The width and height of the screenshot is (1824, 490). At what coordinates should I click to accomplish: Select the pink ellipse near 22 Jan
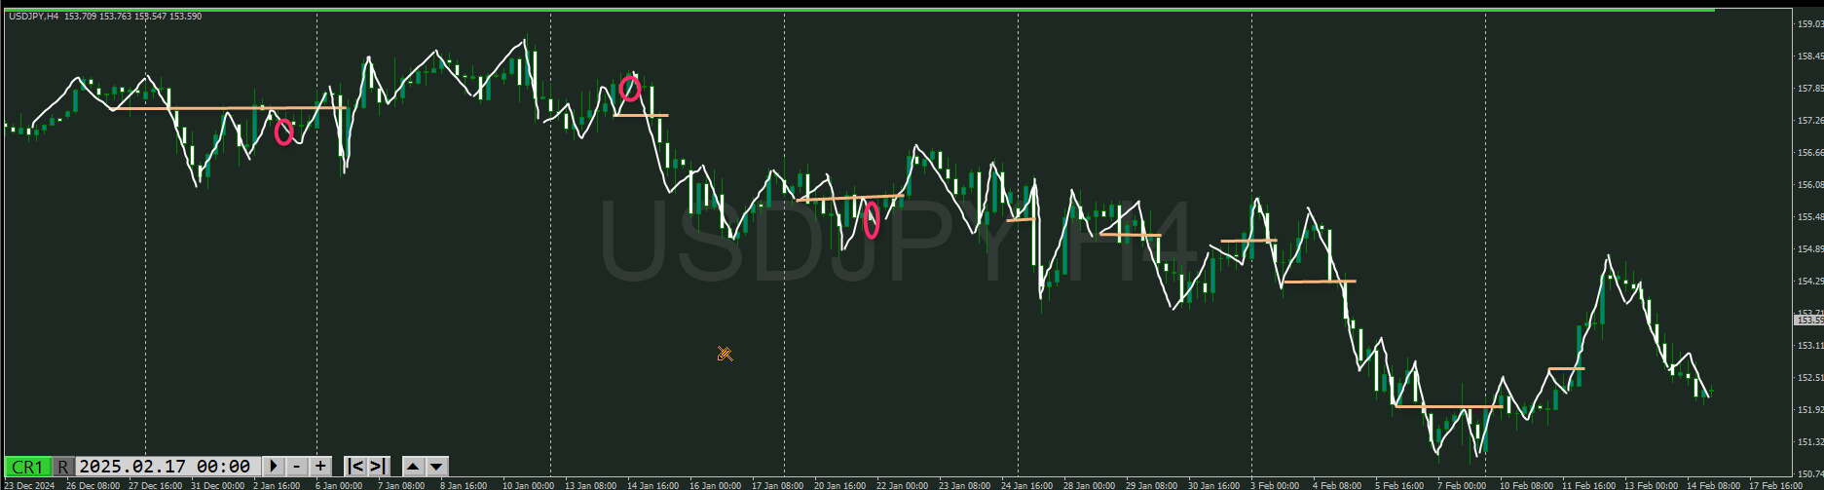[x=872, y=219]
